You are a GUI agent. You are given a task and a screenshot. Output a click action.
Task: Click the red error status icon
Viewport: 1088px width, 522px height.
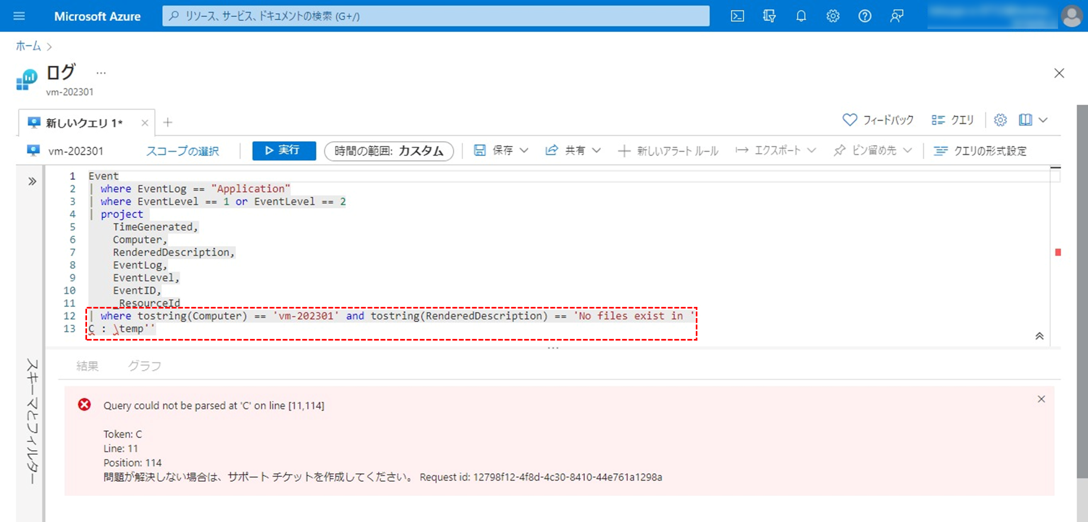(84, 405)
